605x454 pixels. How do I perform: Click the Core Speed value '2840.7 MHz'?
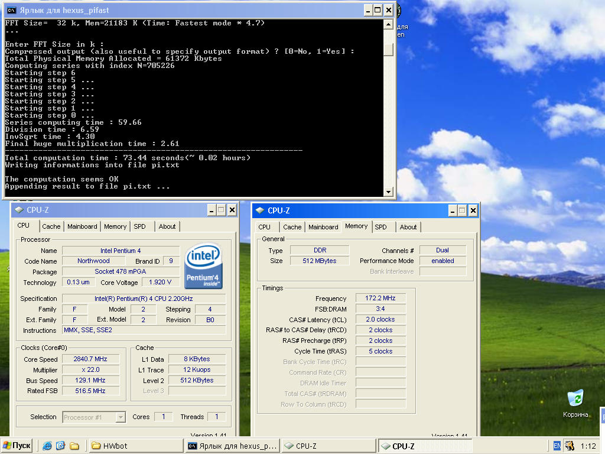[x=90, y=359]
